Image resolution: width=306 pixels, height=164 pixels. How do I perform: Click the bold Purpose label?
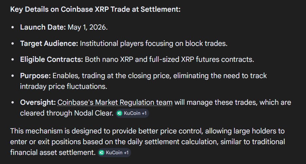coord(35,76)
